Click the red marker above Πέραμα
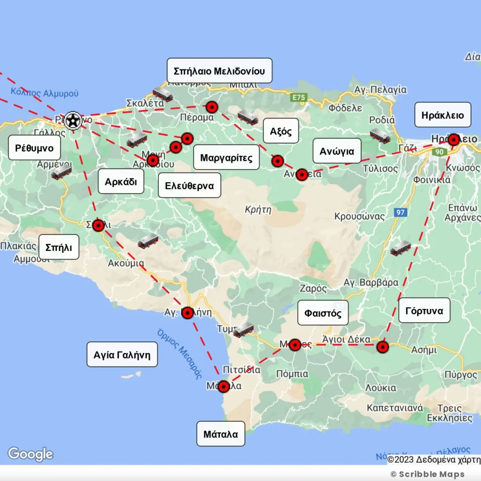This screenshot has width=481, height=481. coord(212,107)
